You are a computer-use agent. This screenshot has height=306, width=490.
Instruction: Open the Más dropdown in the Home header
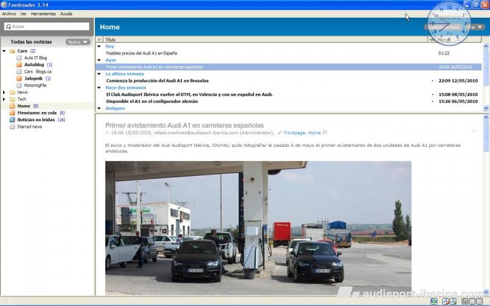pyautogui.click(x=475, y=27)
